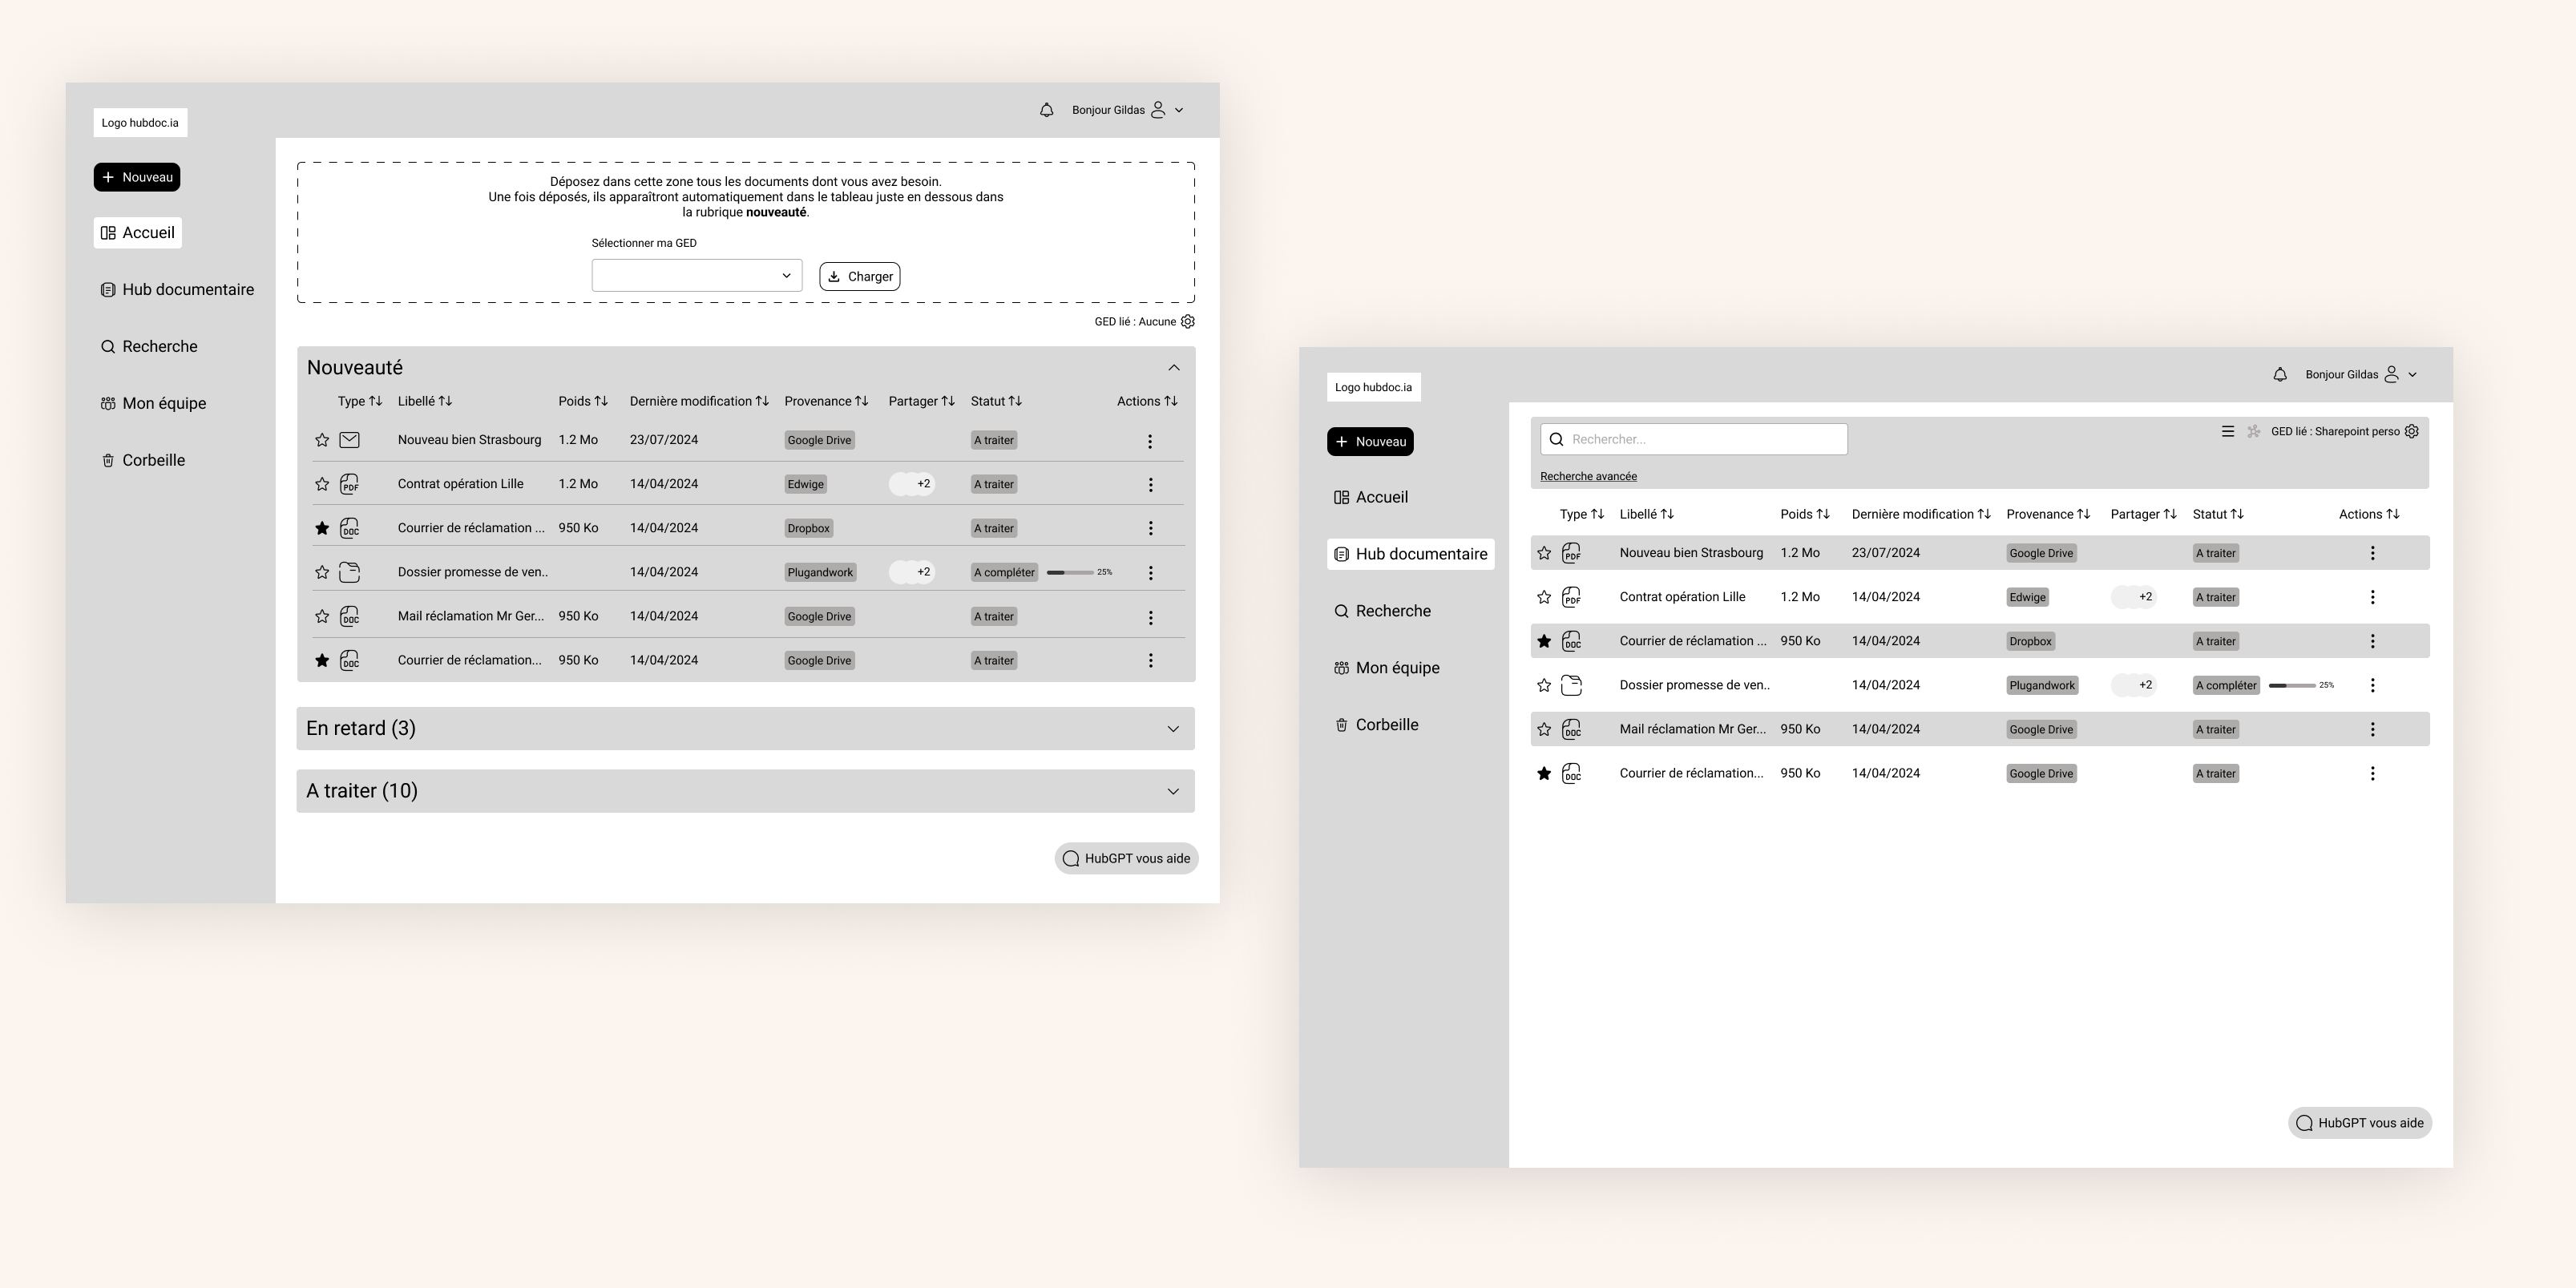The image size is (2576, 1288).
Task: Click the Nouveau button in the Accueil window
Action: click(x=137, y=177)
